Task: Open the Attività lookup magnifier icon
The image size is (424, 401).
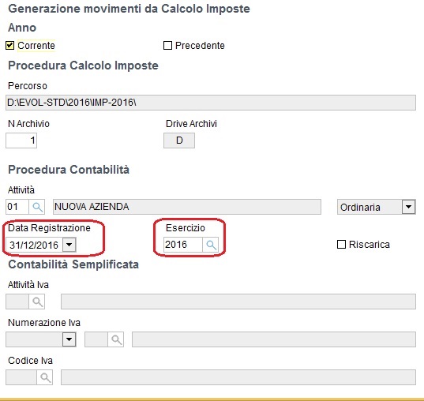Action: tap(37, 207)
